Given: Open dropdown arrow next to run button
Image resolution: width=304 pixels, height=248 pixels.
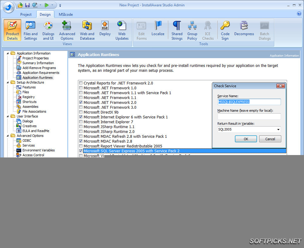Looking at the screenshot, I should tap(52, 5).
